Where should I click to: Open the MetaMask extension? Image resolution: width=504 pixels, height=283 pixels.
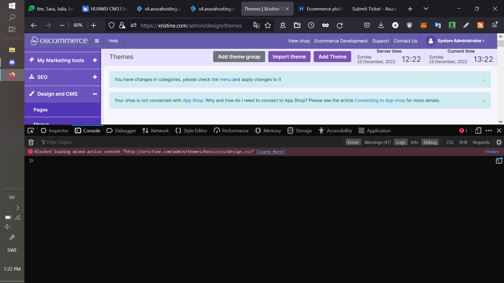coord(423,25)
